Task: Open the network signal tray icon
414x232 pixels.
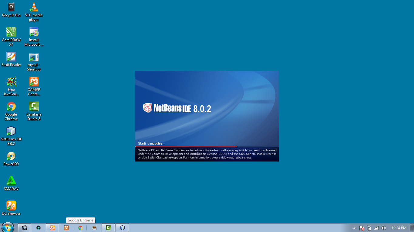Action: point(376,228)
